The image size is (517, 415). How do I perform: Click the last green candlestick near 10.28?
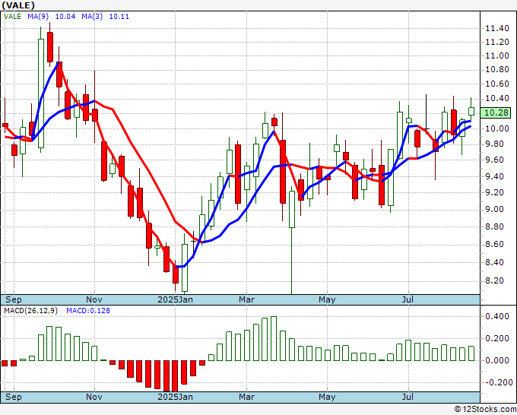(471, 112)
